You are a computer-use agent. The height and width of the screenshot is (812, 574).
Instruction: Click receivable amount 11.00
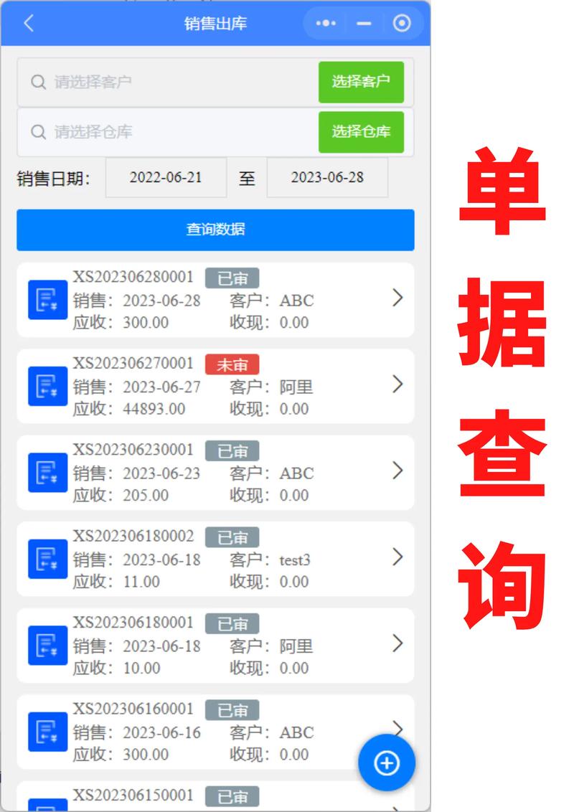pyautogui.click(x=141, y=582)
